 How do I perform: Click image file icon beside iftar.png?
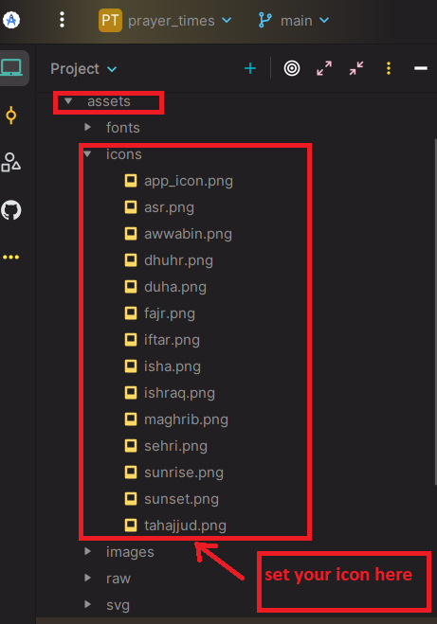(x=131, y=339)
